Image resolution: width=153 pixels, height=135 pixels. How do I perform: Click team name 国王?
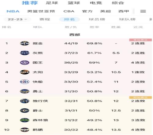38,63
